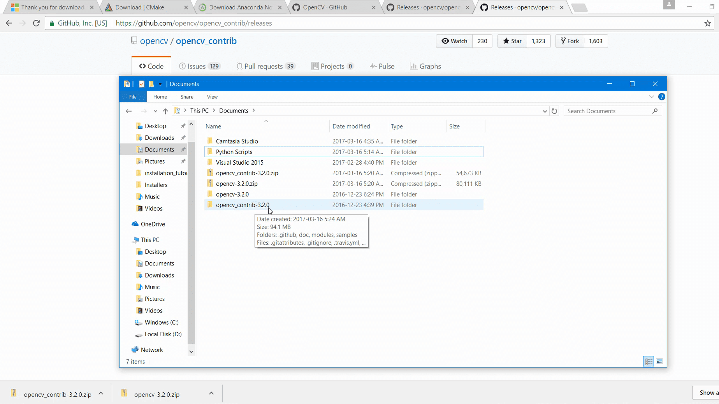Select Downloads under Quick access
Viewport: 719px width, 404px height.
tap(159, 138)
